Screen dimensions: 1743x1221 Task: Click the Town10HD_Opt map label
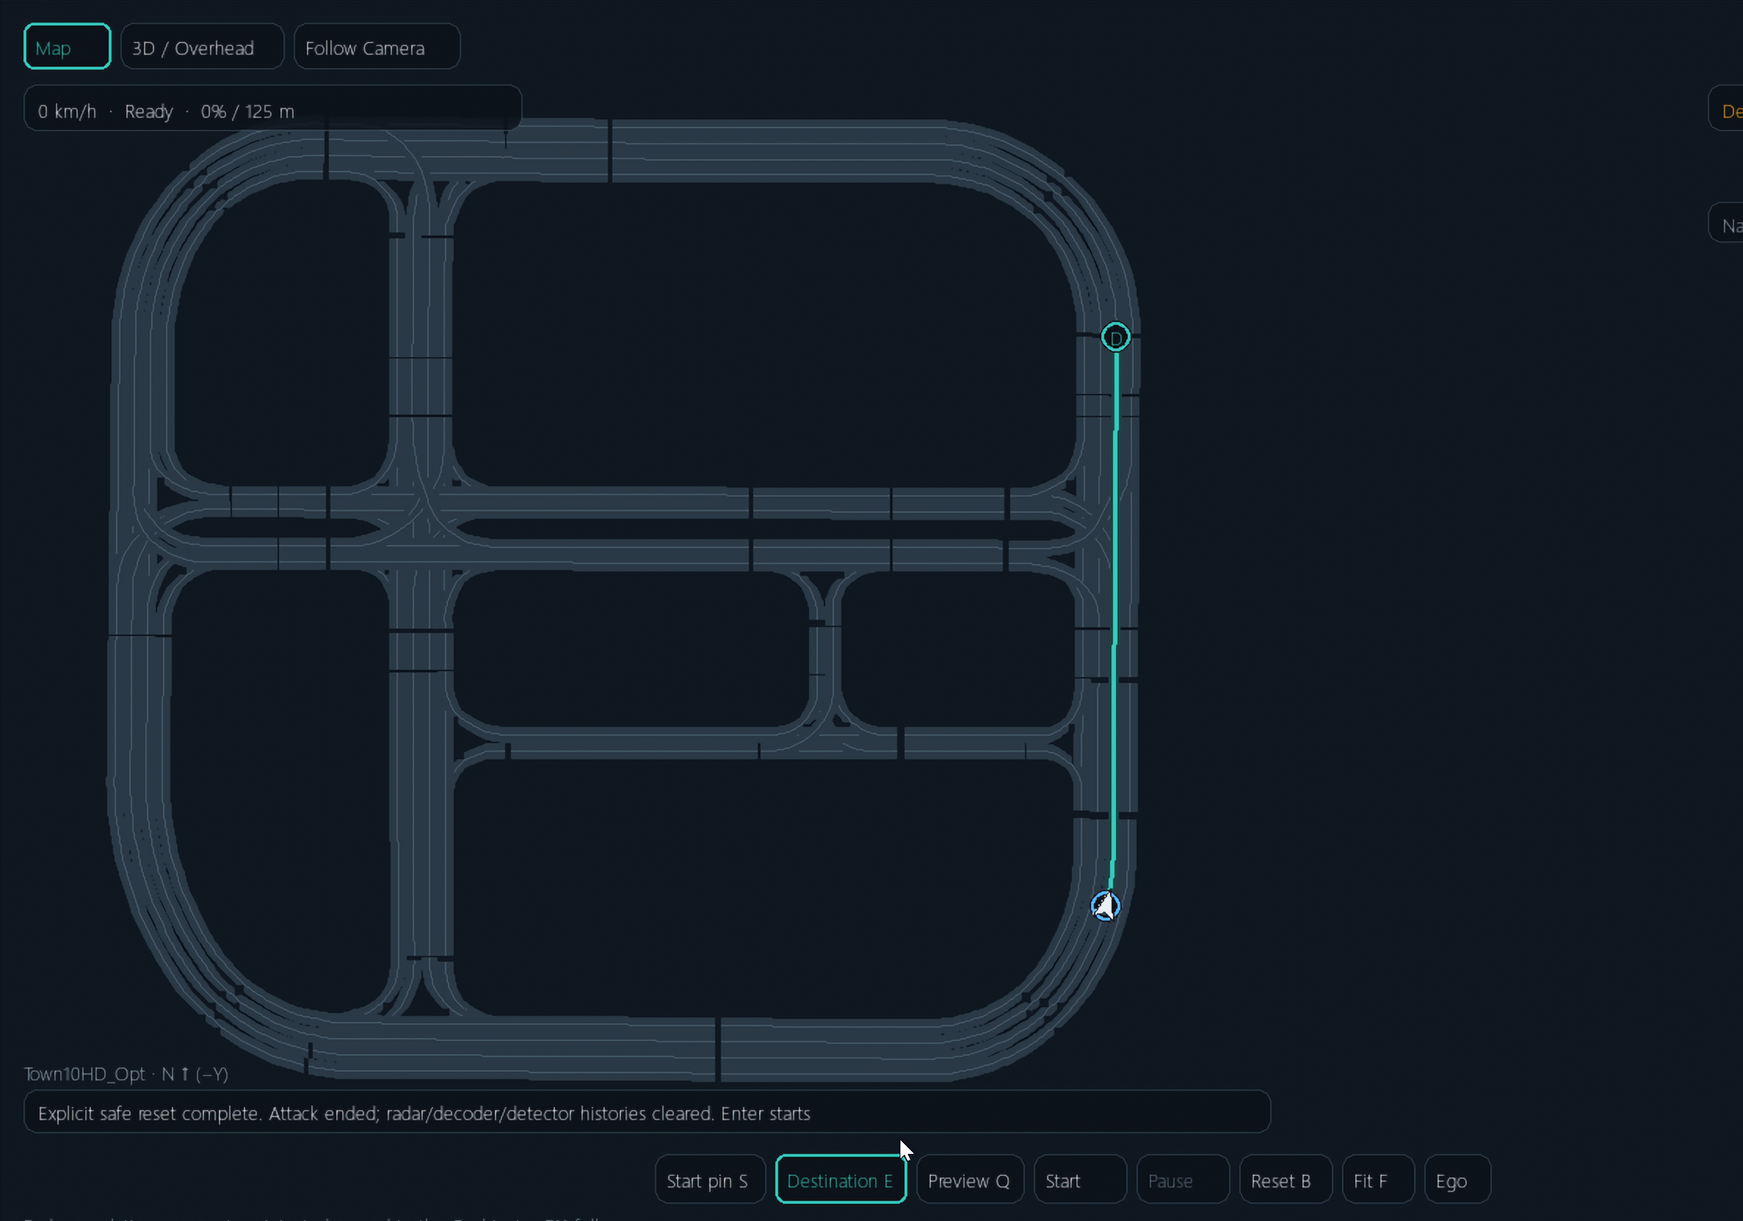coord(126,1073)
